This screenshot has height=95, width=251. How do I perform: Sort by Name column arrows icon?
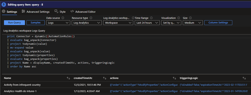point(68,78)
